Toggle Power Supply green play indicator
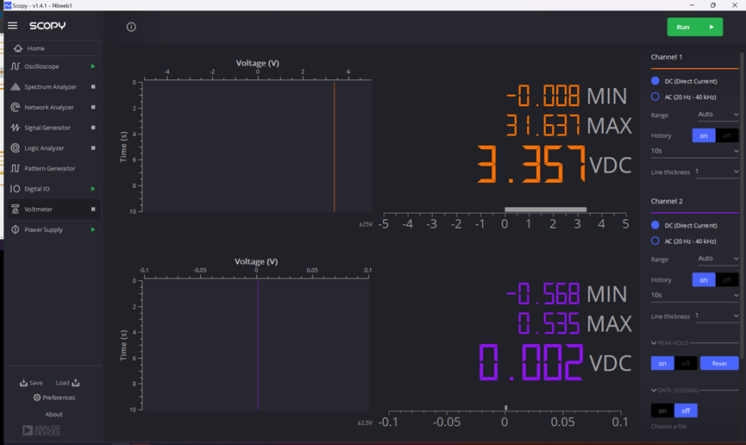746x445 pixels. coord(93,229)
